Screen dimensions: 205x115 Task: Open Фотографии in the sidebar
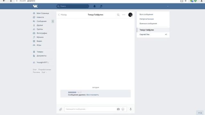pos(42,33)
